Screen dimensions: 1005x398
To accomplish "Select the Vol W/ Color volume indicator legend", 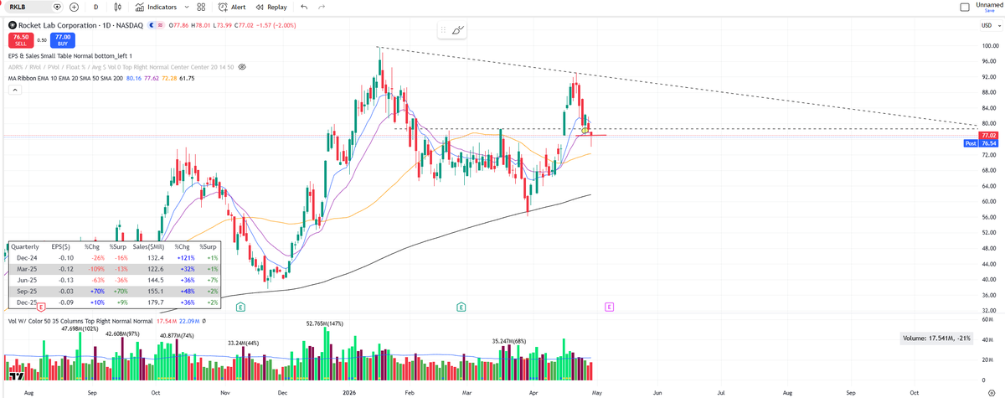I will point(80,321).
